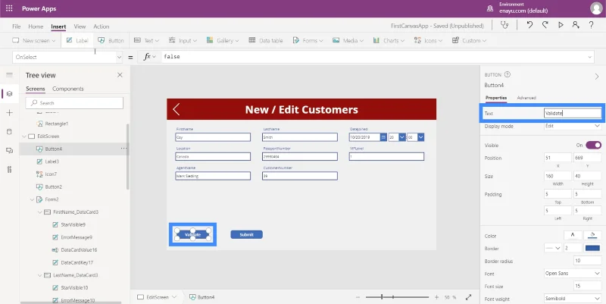Open the Icons menu in the ribbon
Screen dimensions: 606x304
click(x=428, y=40)
